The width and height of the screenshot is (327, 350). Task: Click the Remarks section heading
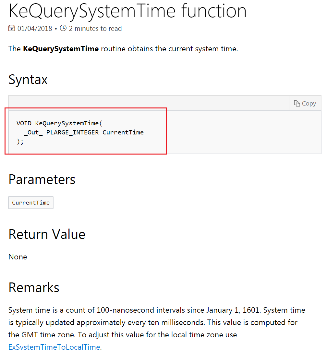click(34, 287)
